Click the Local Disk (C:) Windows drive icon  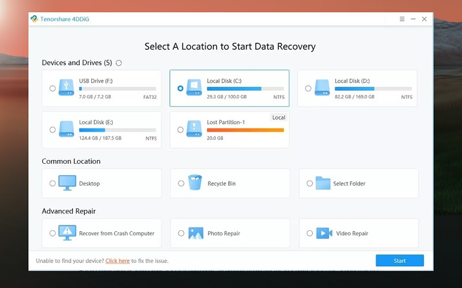194,87
